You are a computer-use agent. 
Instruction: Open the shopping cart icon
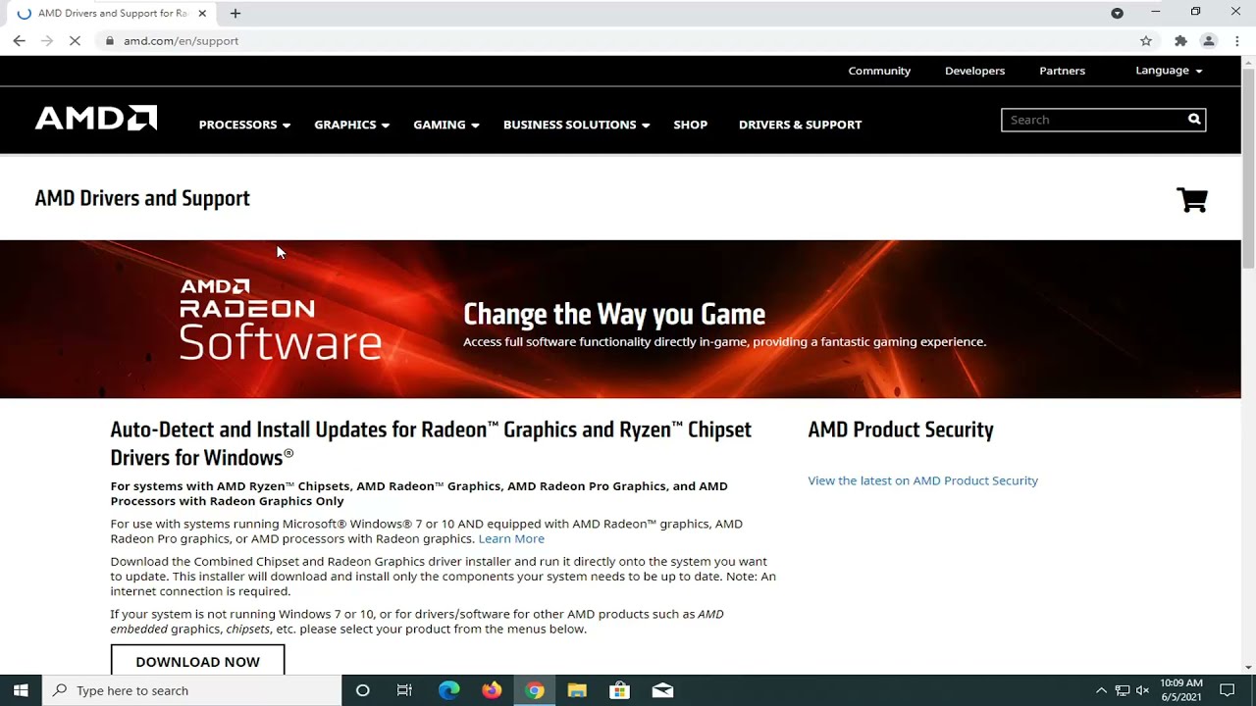pyautogui.click(x=1192, y=200)
